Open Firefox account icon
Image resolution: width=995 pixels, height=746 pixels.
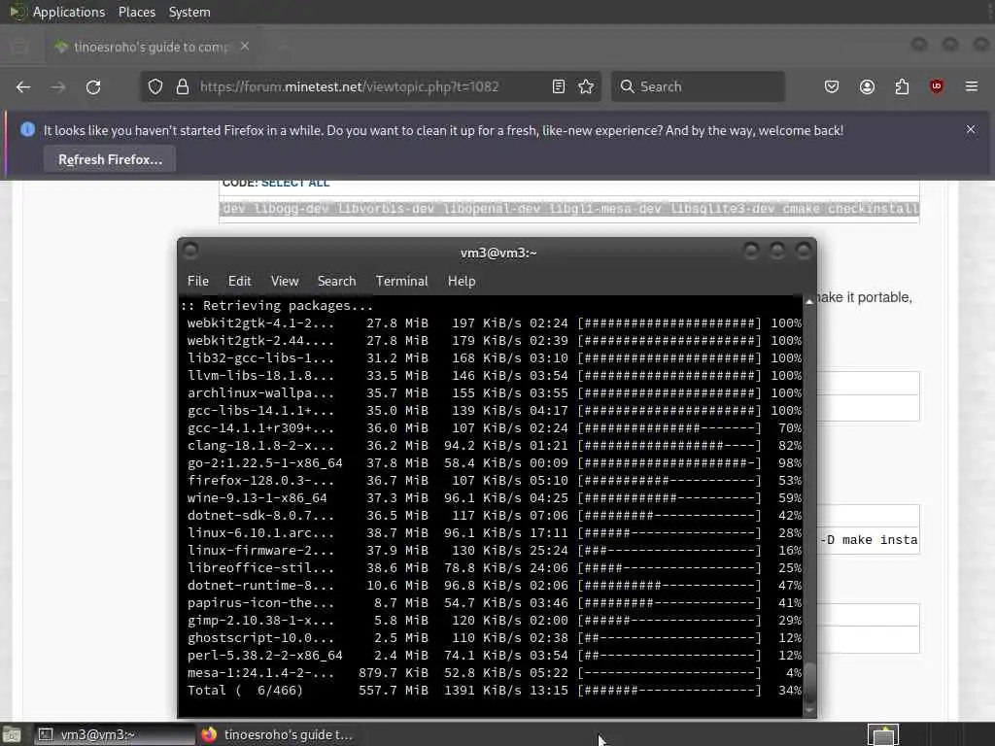point(867,86)
